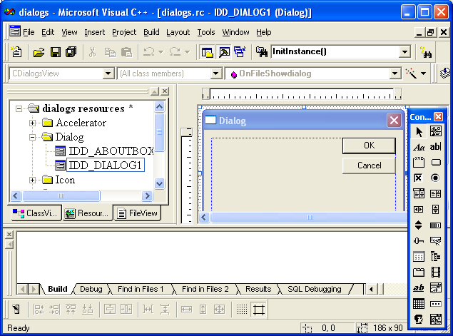The width and height of the screenshot is (453, 336).
Task: Click the OK button in dialog editor
Action: pyautogui.click(x=369, y=146)
